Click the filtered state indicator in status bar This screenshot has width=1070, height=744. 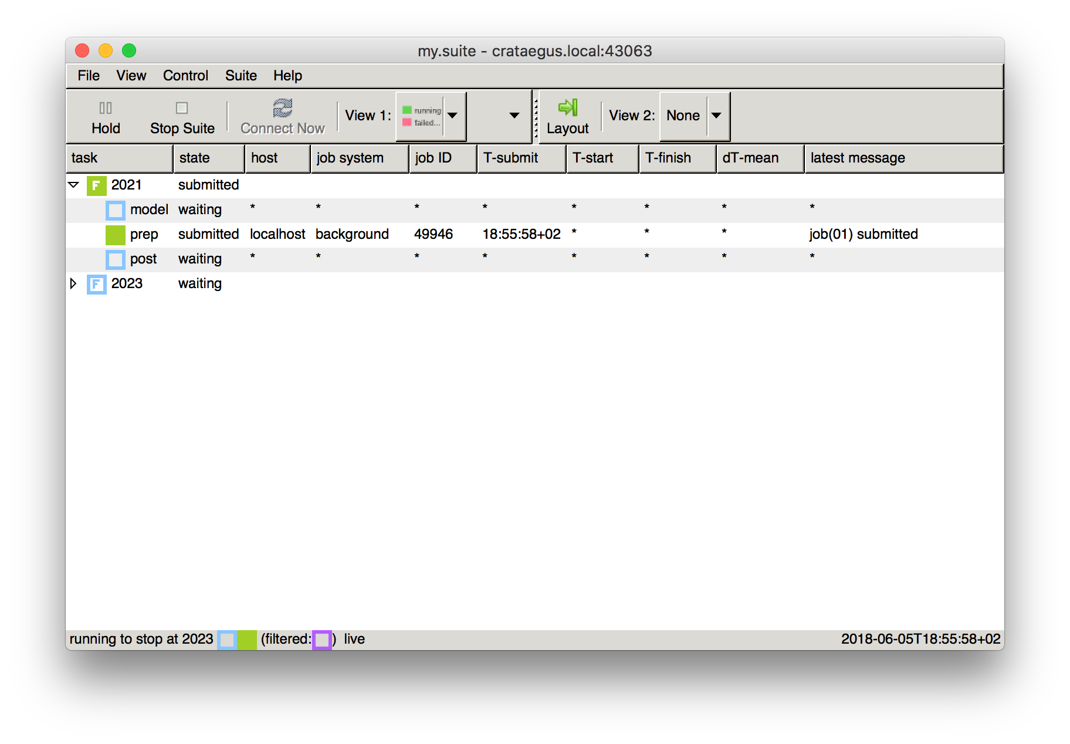point(322,639)
